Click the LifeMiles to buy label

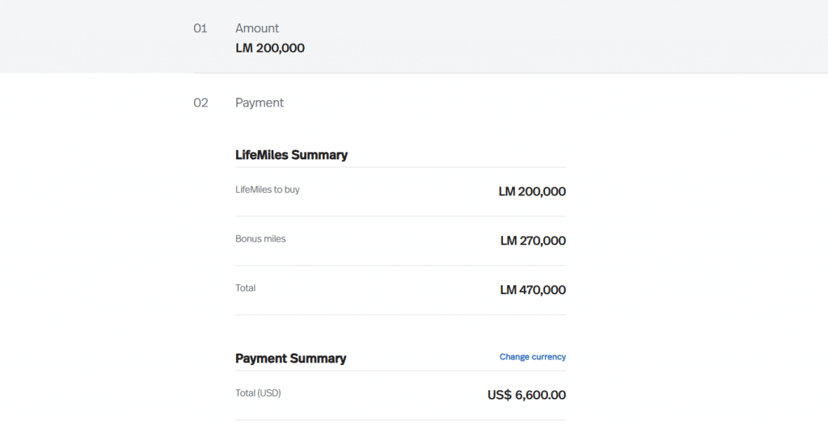pyautogui.click(x=268, y=190)
